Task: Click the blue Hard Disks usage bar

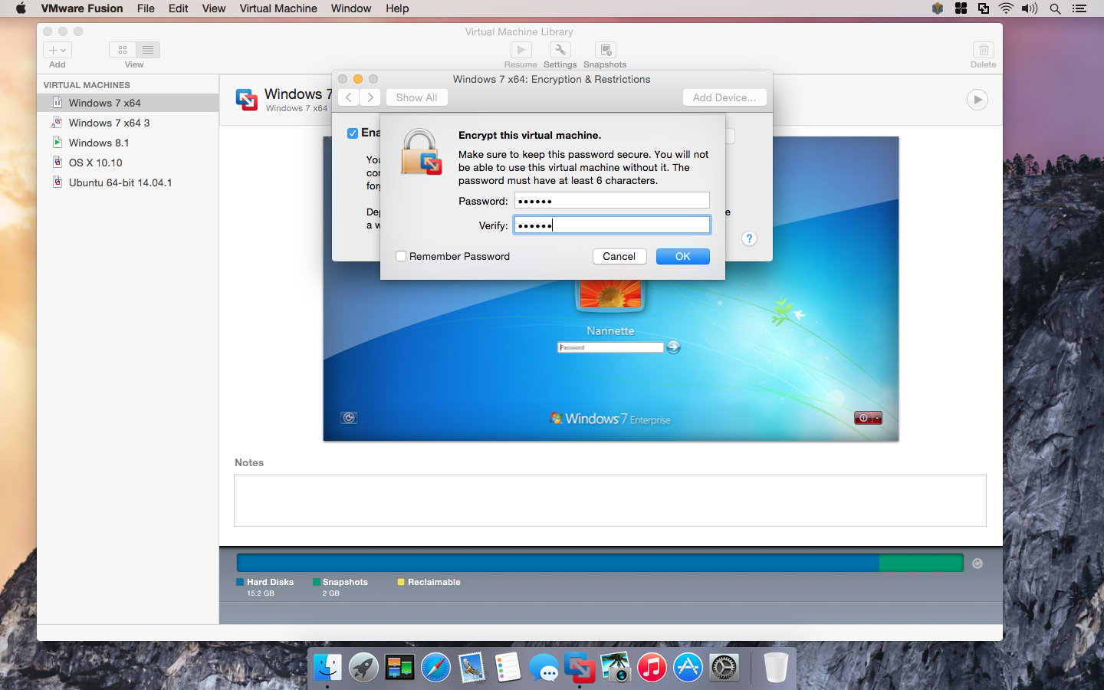Action: coord(557,563)
